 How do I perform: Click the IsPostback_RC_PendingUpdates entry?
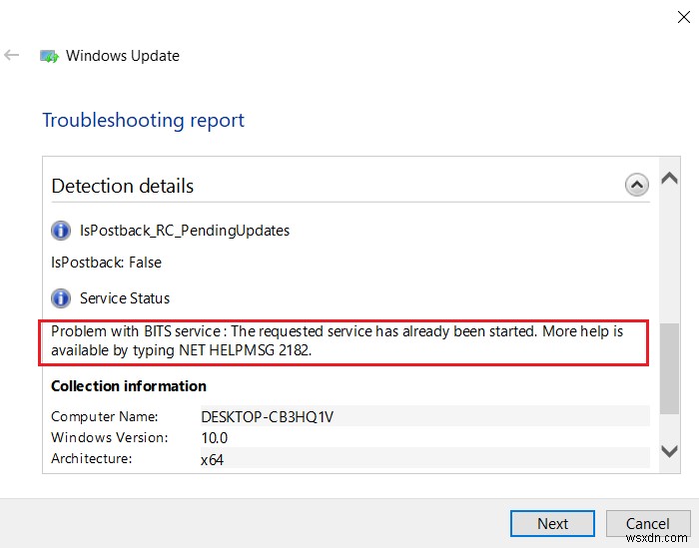tap(185, 231)
